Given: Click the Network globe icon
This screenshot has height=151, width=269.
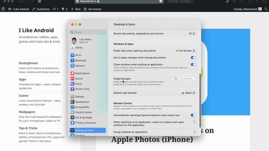Looking at the screenshot, I should click(x=72, y=65).
